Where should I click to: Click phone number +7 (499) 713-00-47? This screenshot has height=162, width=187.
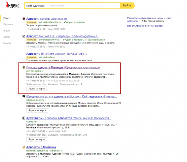coord(36,131)
